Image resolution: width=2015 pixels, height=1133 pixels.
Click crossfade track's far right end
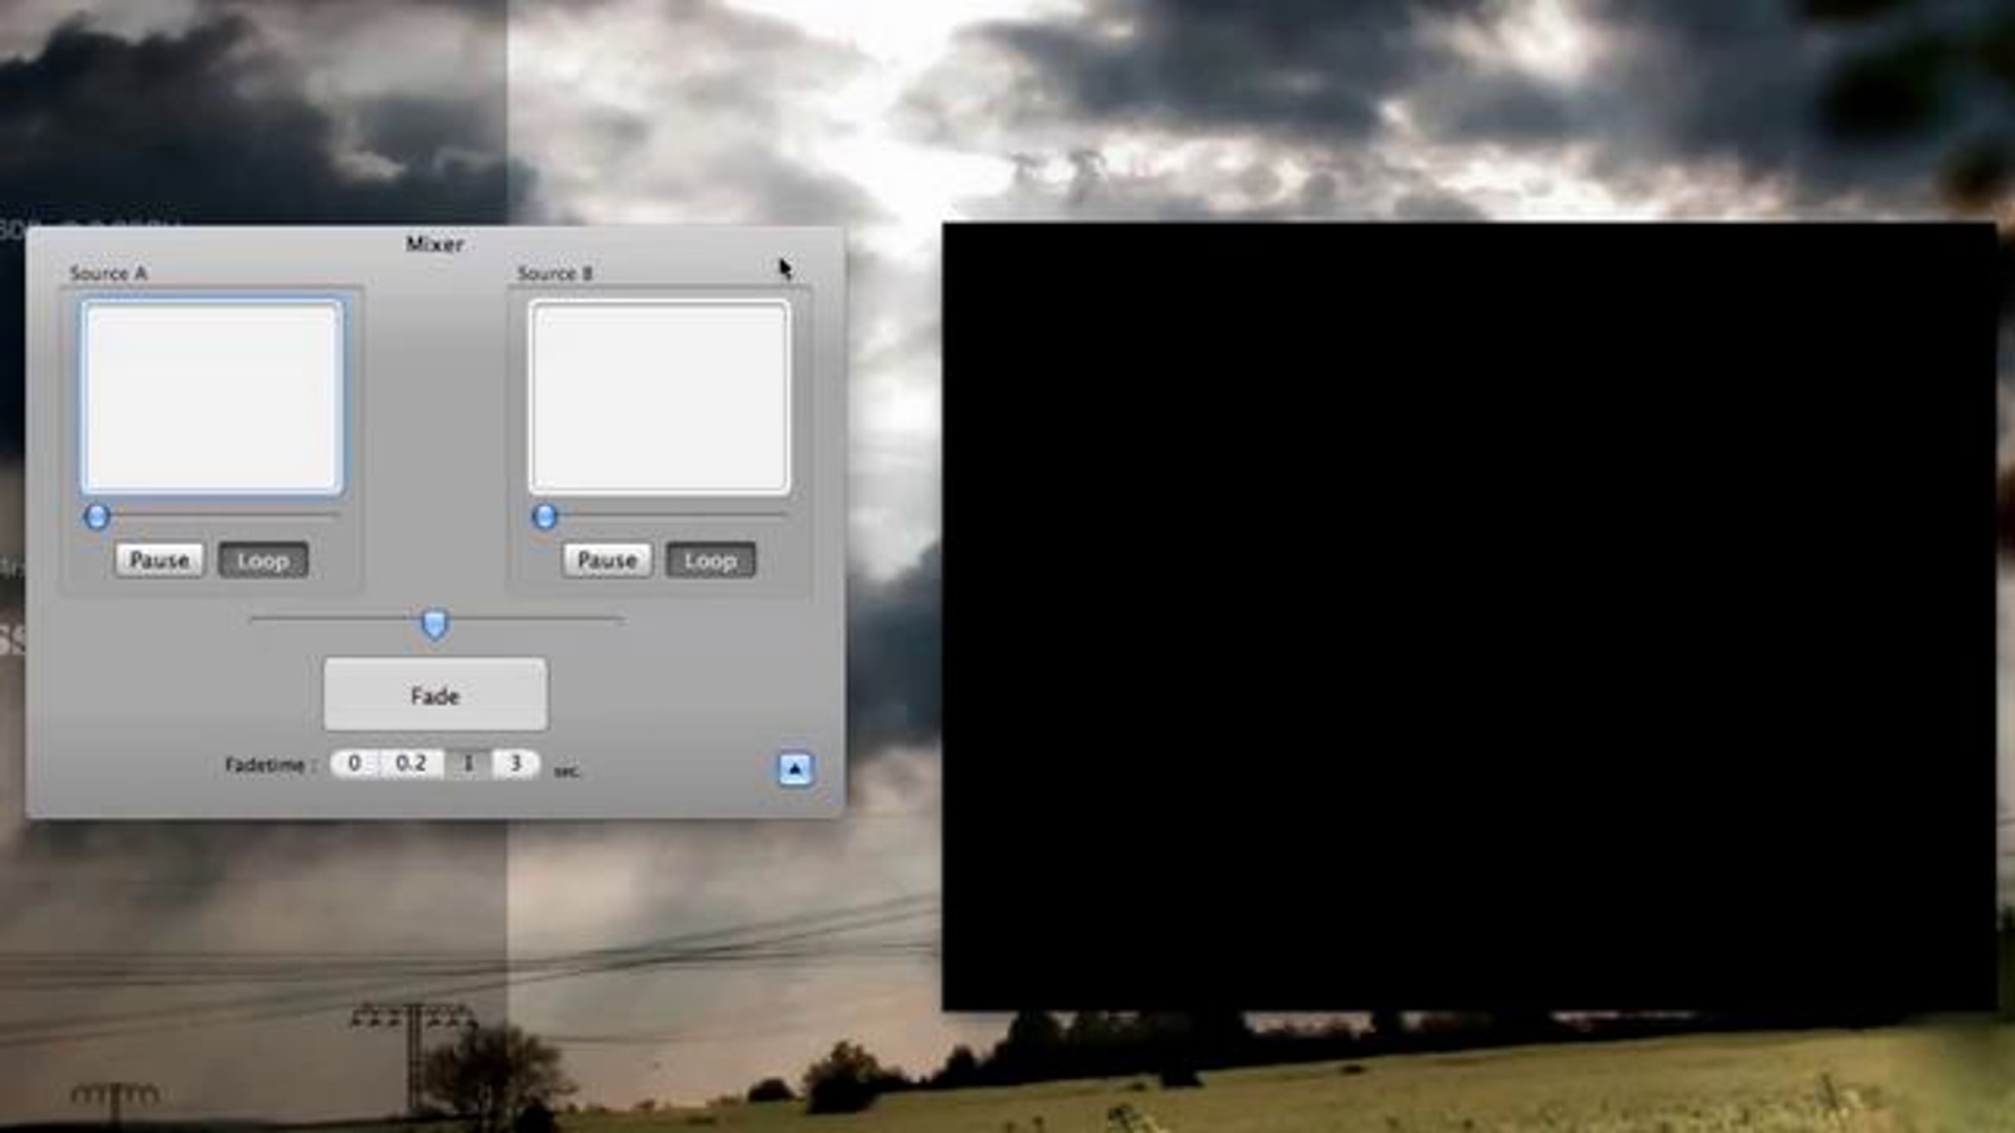click(x=620, y=619)
